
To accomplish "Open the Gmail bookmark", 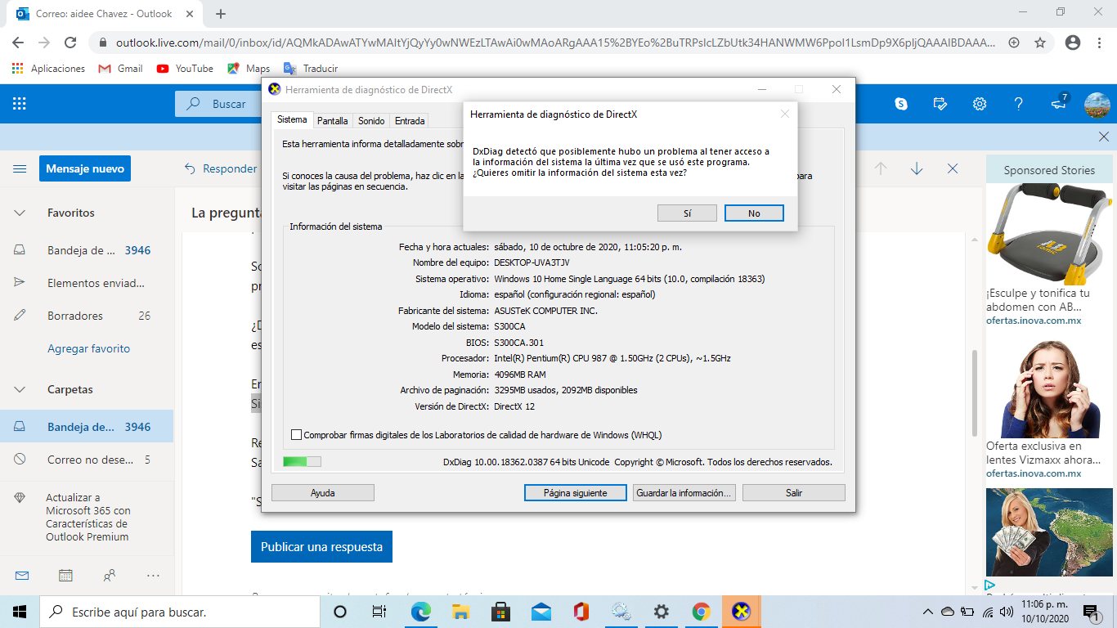I will pos(120,69).
